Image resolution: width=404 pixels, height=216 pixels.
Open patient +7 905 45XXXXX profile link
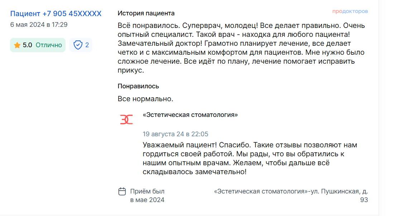(x=56, y=14)
